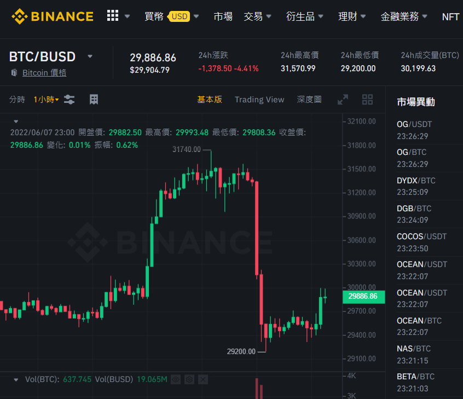Click the 24h volume value 30,199.63

pyautogui.click(x=418, y=68)
